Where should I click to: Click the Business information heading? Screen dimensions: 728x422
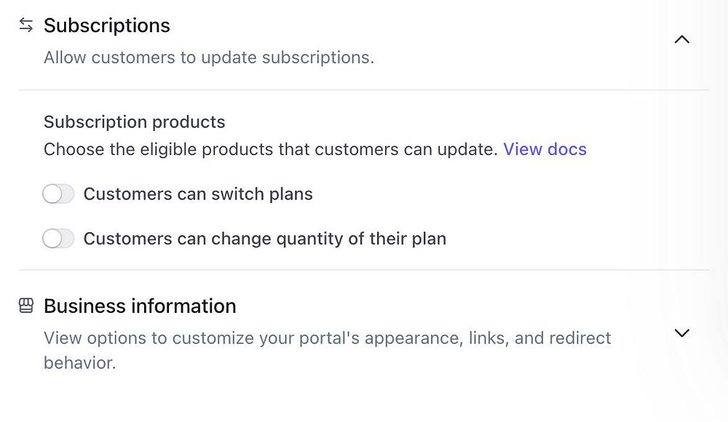click(140, 306)
